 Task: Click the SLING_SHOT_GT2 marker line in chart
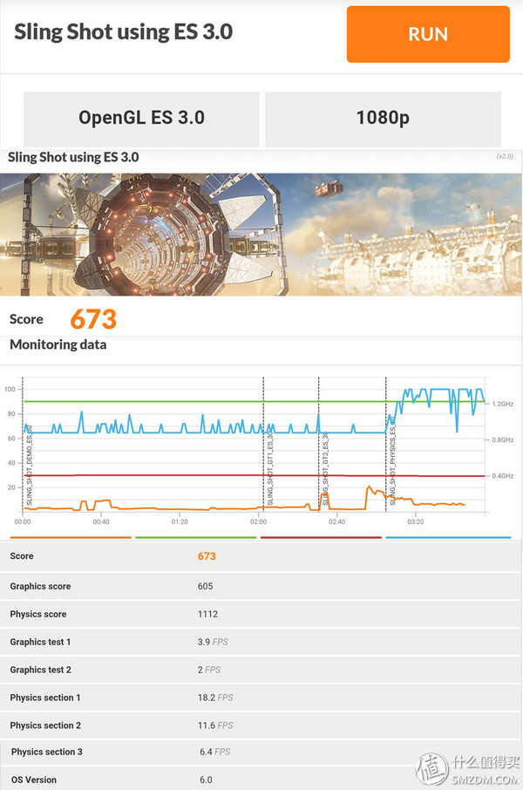pos(319,445)
